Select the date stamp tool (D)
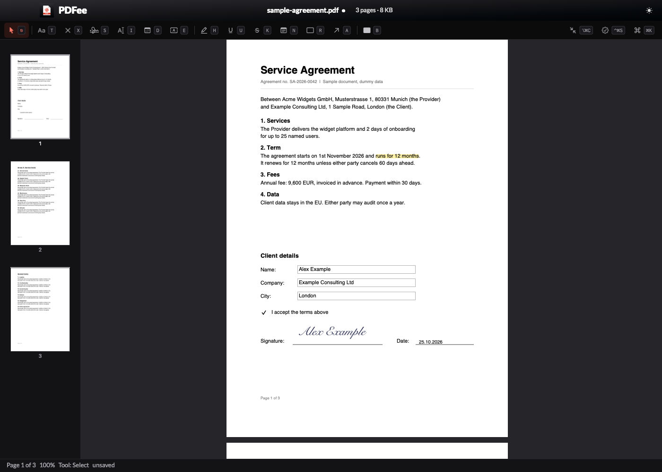The image size is (662, 472). 152,30
